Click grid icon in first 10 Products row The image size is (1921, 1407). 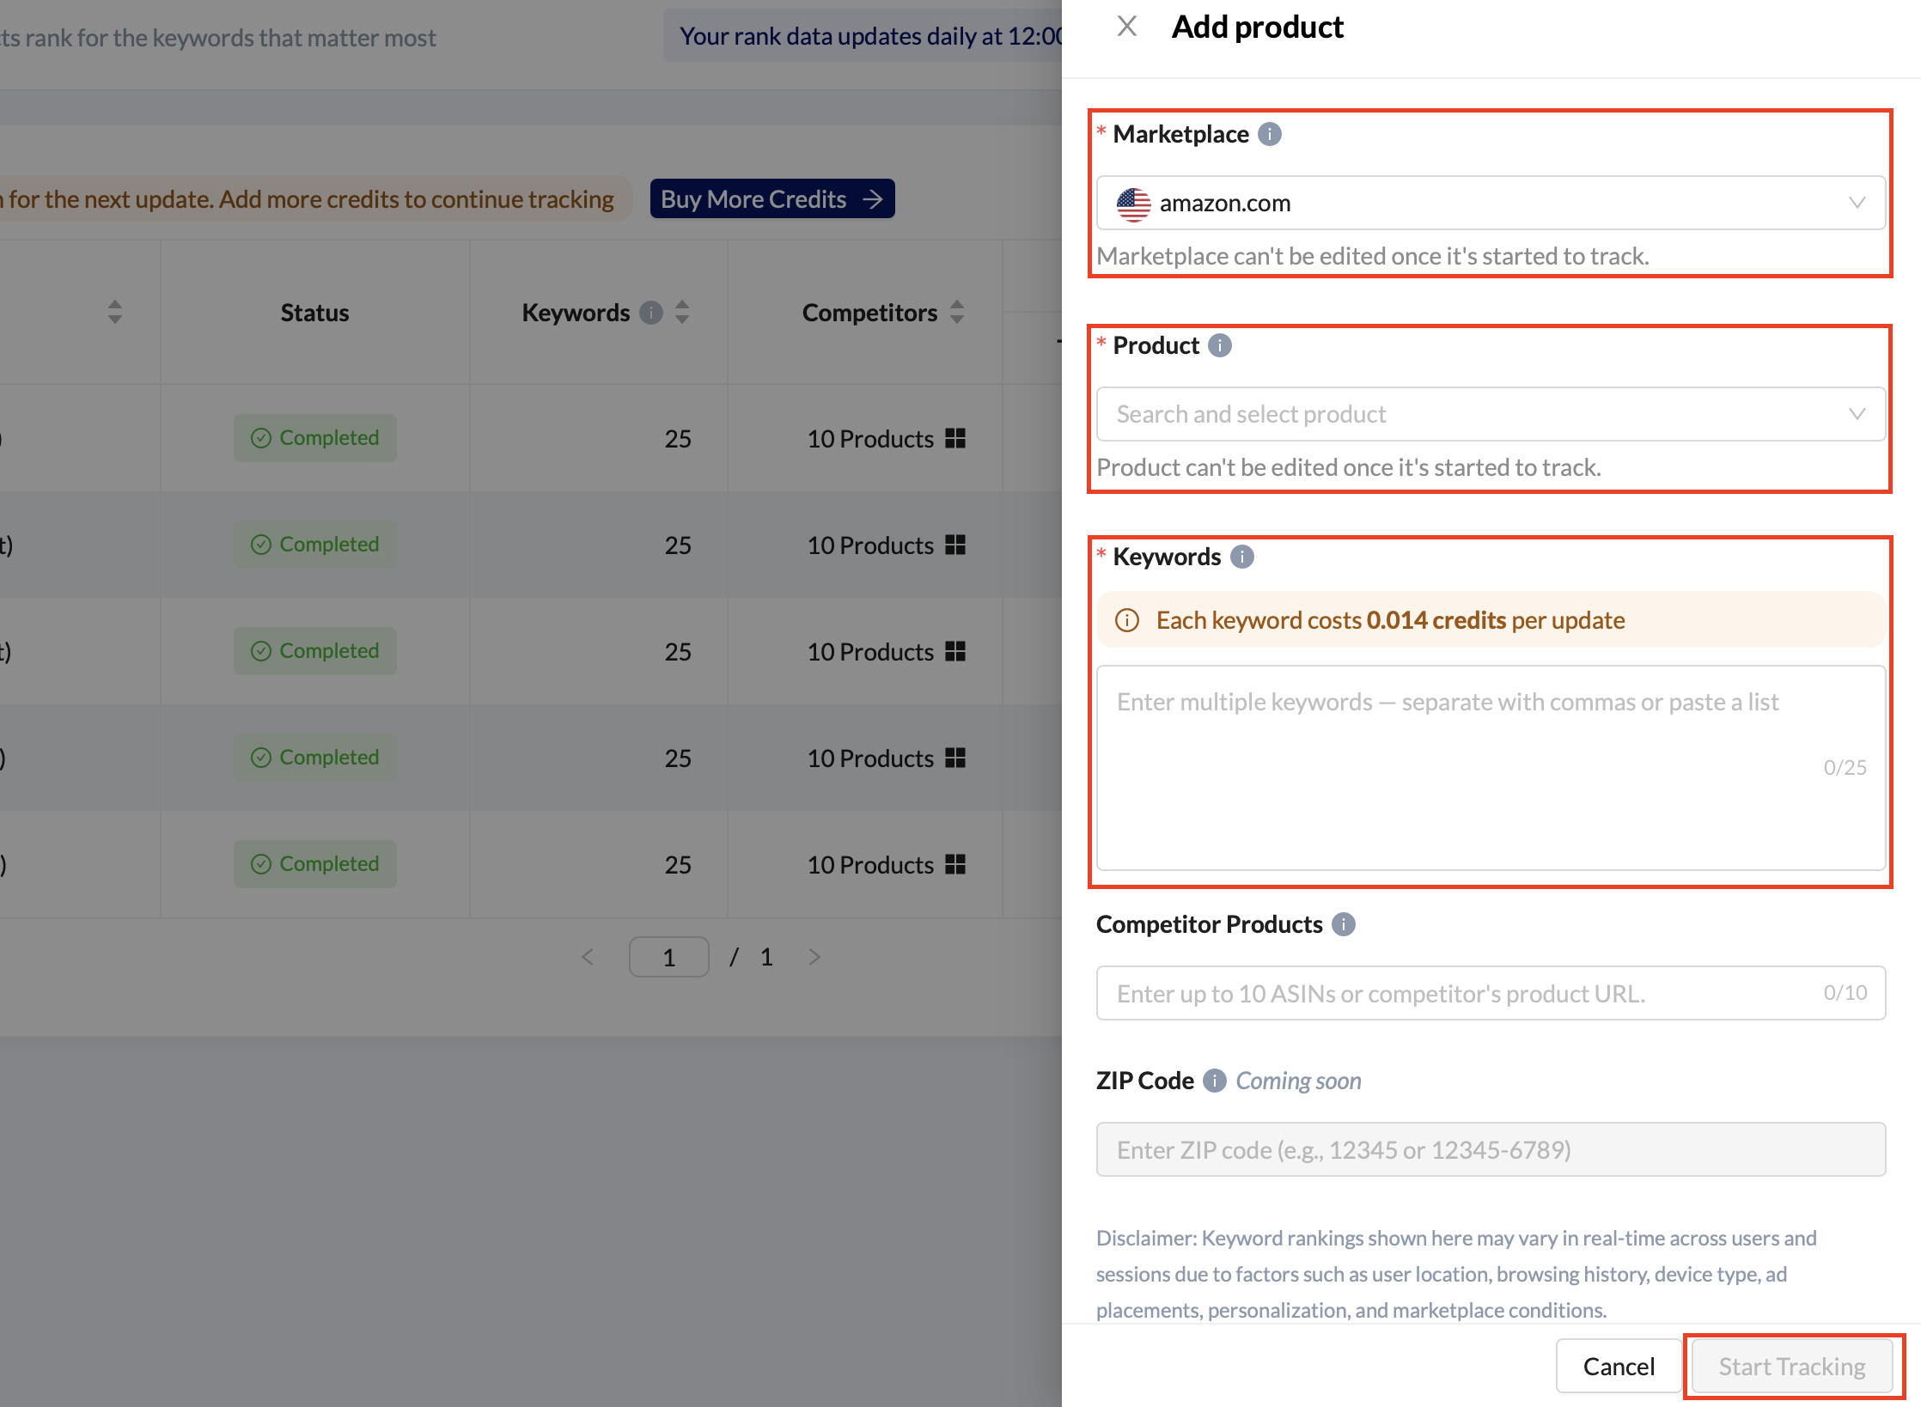click(x=955, y=439)
